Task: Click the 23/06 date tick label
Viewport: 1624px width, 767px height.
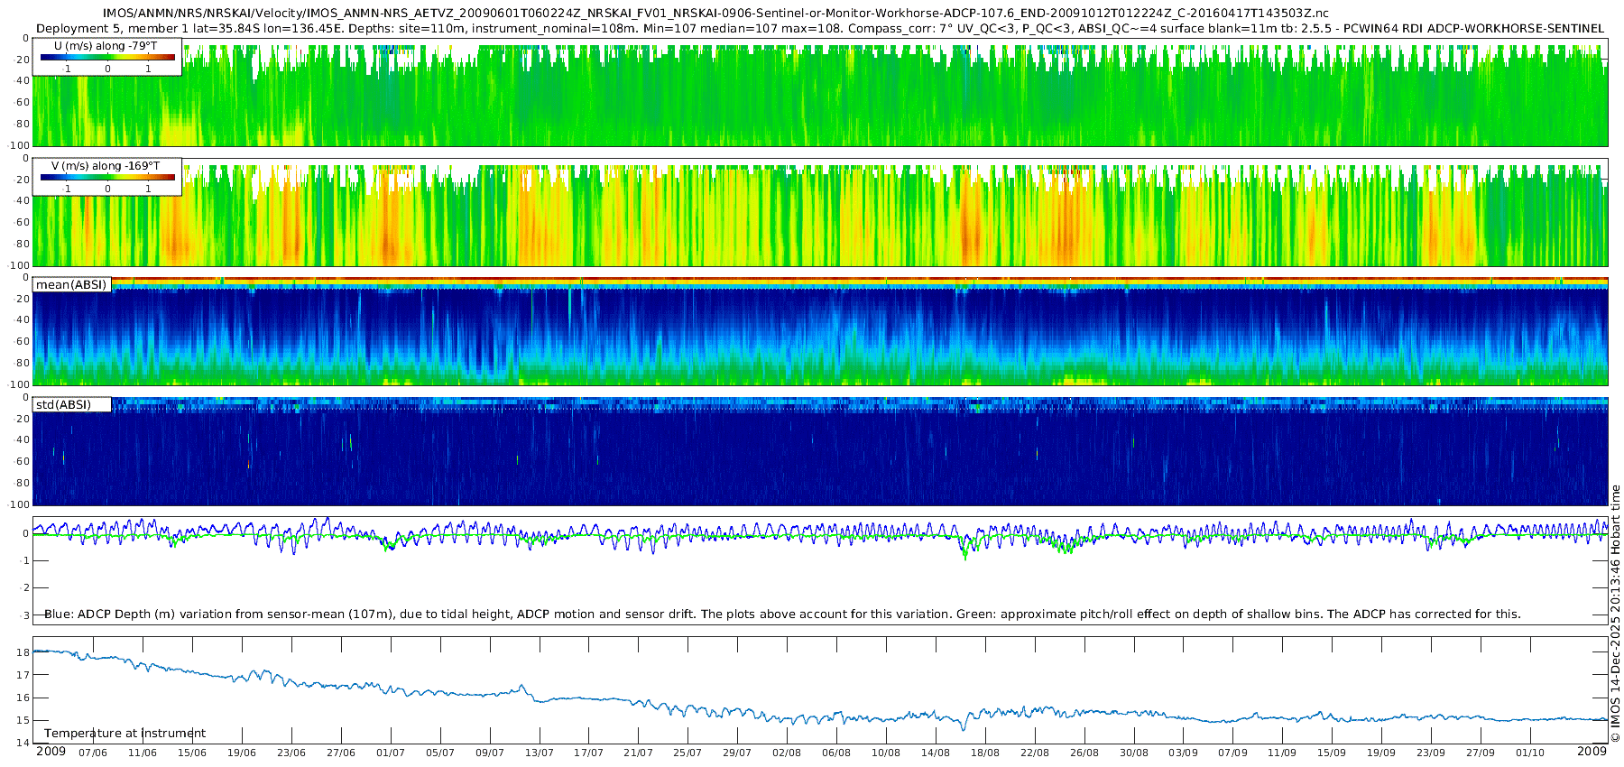Action: pos(291,753)
